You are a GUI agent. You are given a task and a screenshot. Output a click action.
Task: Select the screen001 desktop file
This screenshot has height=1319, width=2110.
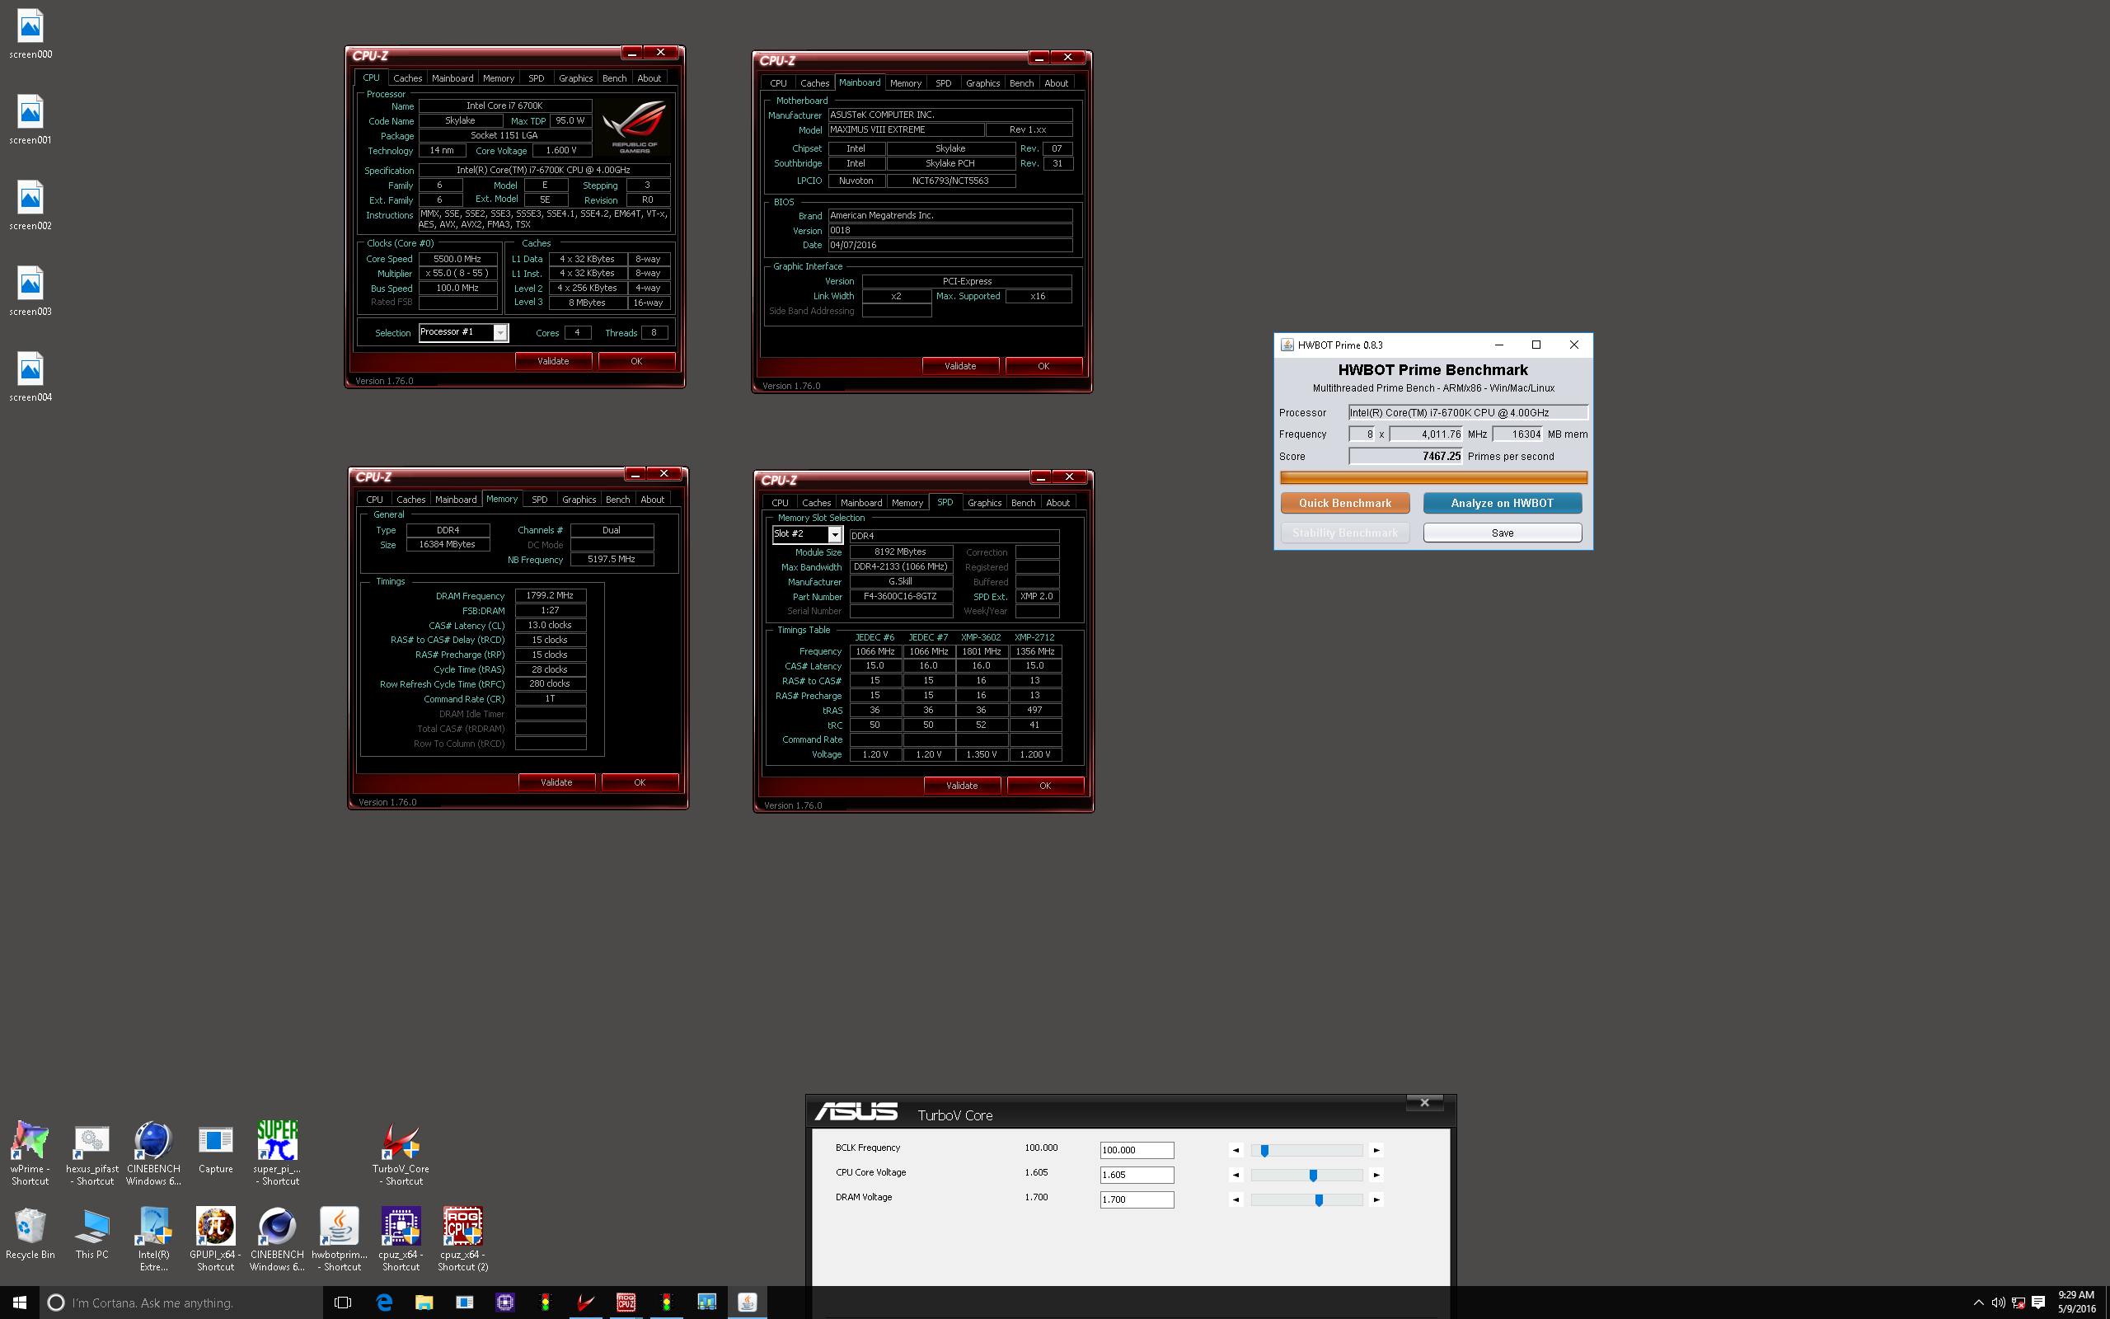click(30, 120)
